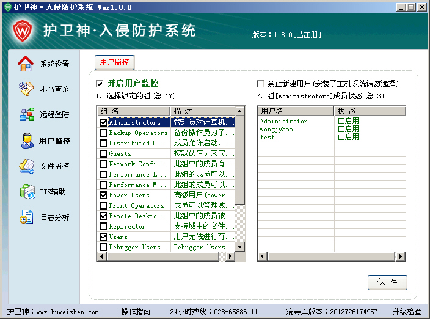Image resolution: width=430 pixels, height=319 pixels.
Task: Check the Guests group checkbox
Action: [103, 153]
